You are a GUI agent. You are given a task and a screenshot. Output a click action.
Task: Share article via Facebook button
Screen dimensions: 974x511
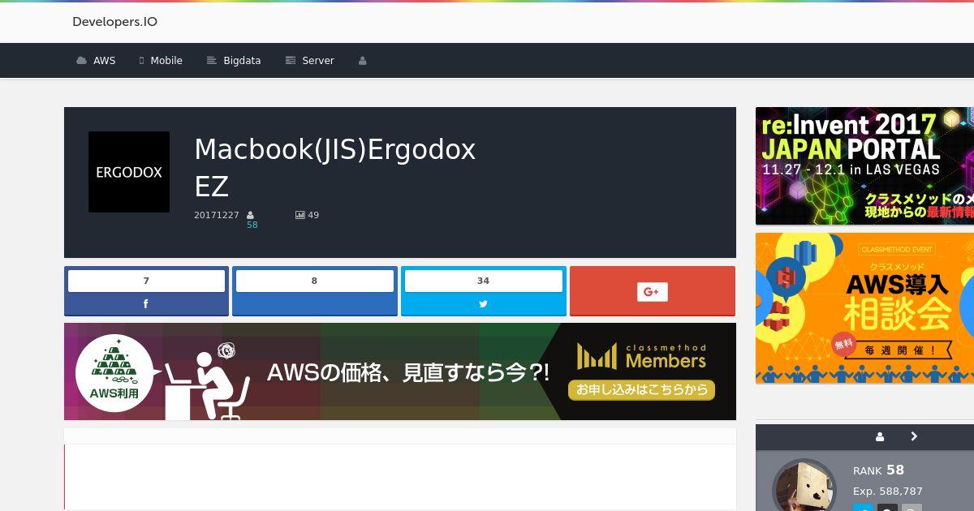(146, 291)
